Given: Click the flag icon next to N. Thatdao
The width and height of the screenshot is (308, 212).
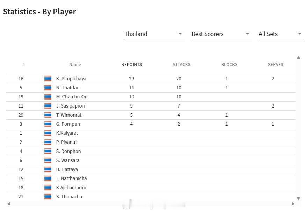Looking at the screenshot, I should click(48, 88).
